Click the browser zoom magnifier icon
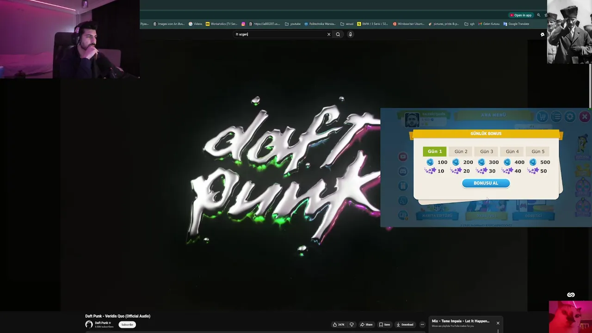 pos(538,15)
